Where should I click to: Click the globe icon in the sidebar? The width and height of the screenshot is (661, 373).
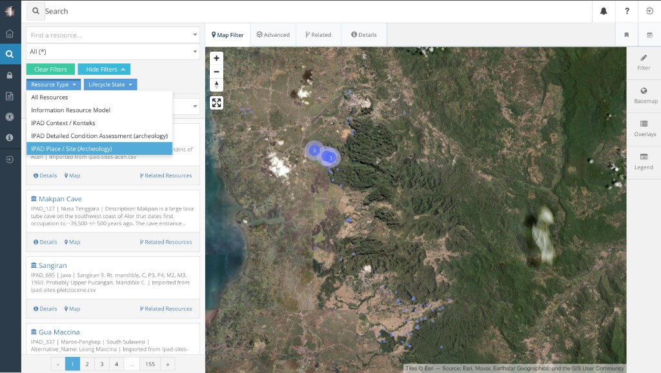10,117
